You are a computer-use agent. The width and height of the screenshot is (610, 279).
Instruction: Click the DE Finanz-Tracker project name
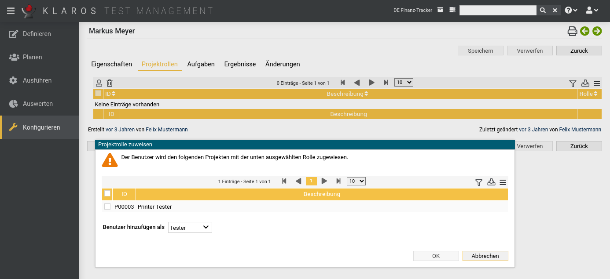tap(413, 10)
